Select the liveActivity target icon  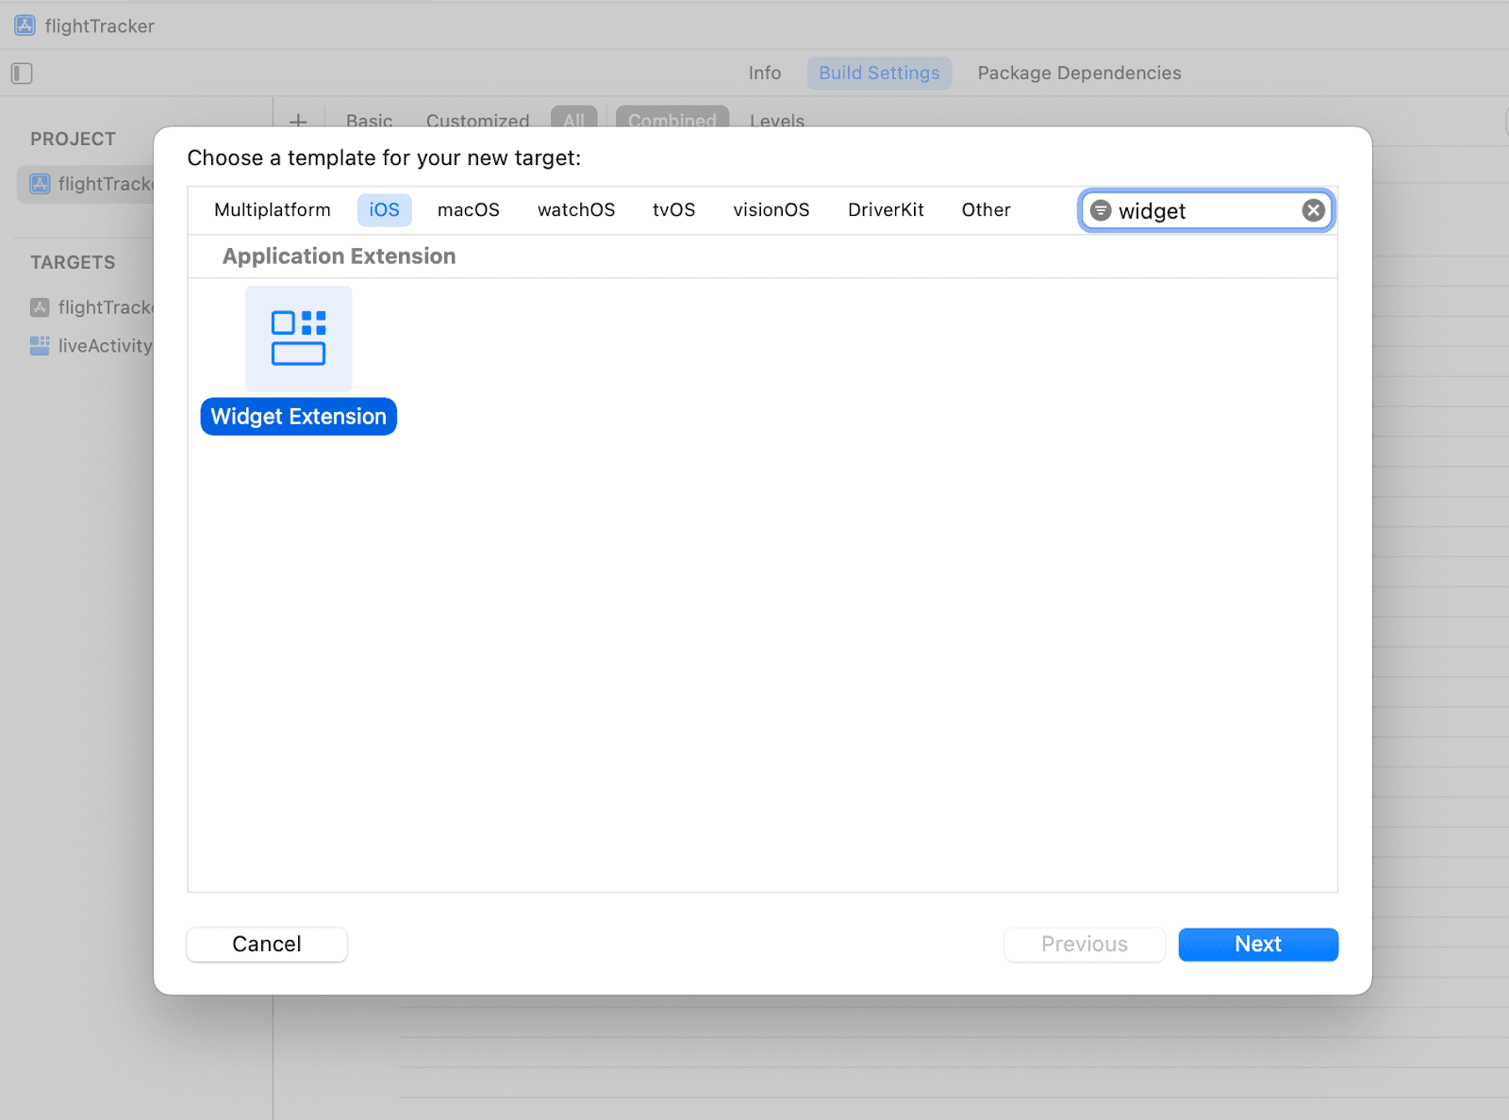pyautogui.click(x=39, y=345)
